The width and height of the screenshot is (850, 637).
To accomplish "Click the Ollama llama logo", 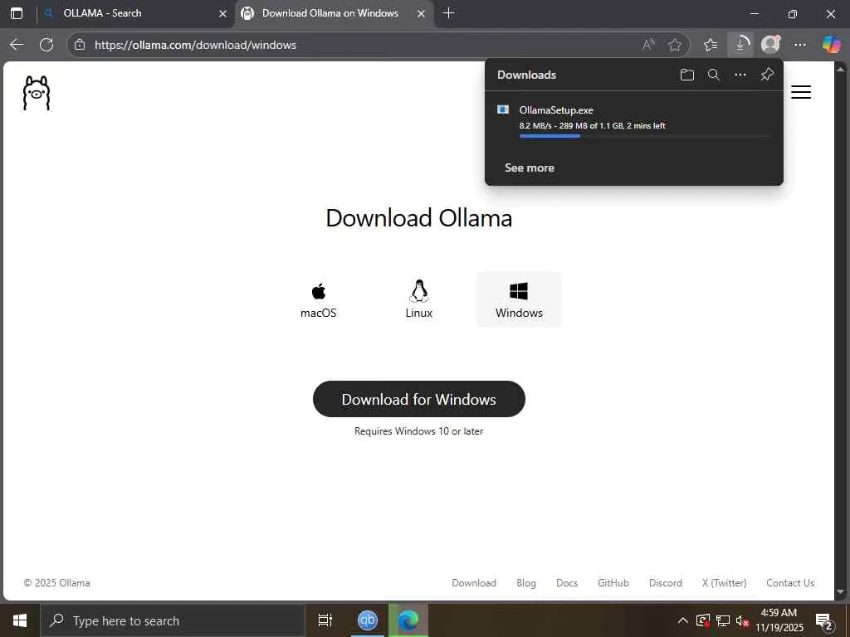I will 37,93.
